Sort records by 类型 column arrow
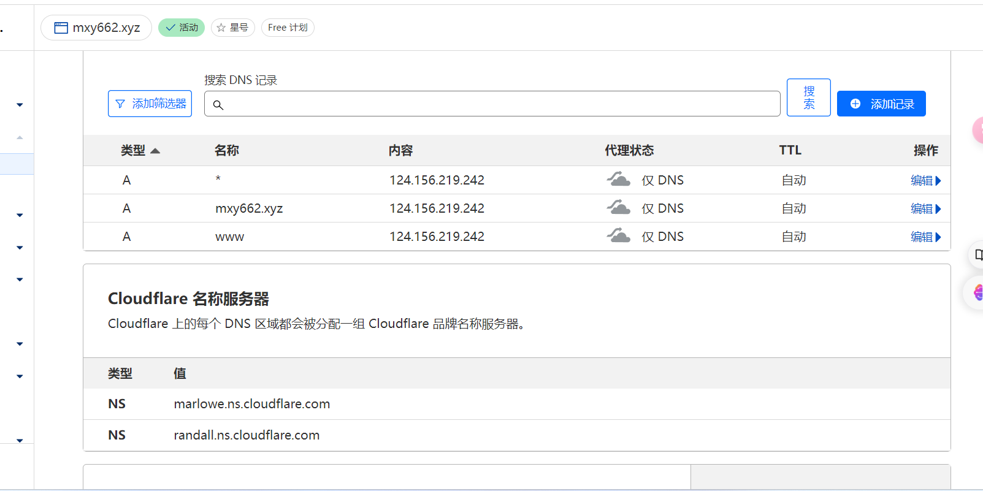 point(155,151)
